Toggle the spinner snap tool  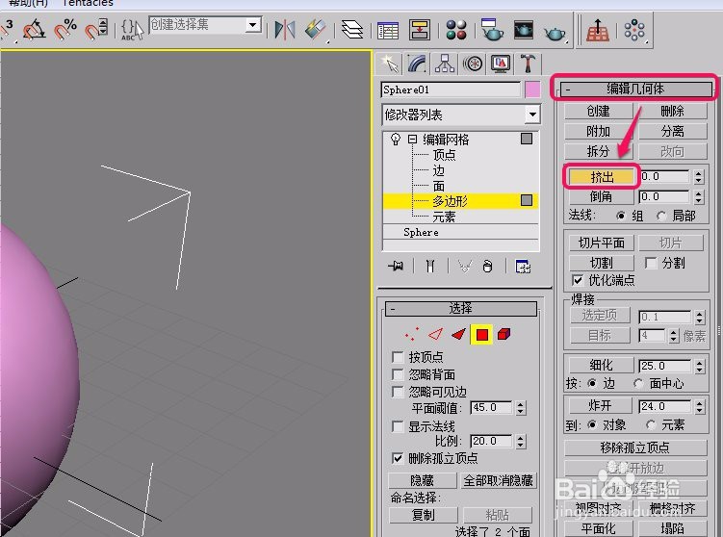[96, 30]
